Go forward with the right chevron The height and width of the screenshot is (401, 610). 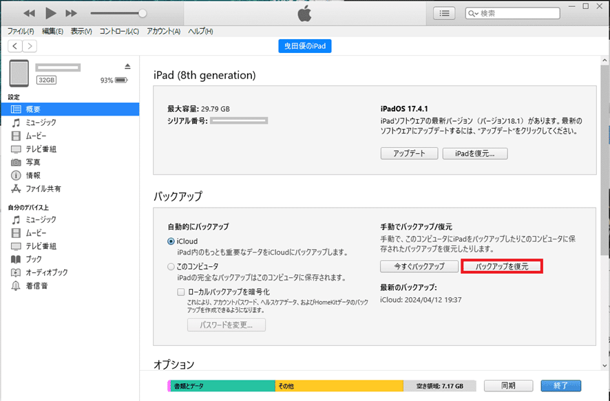pos(30,46)
